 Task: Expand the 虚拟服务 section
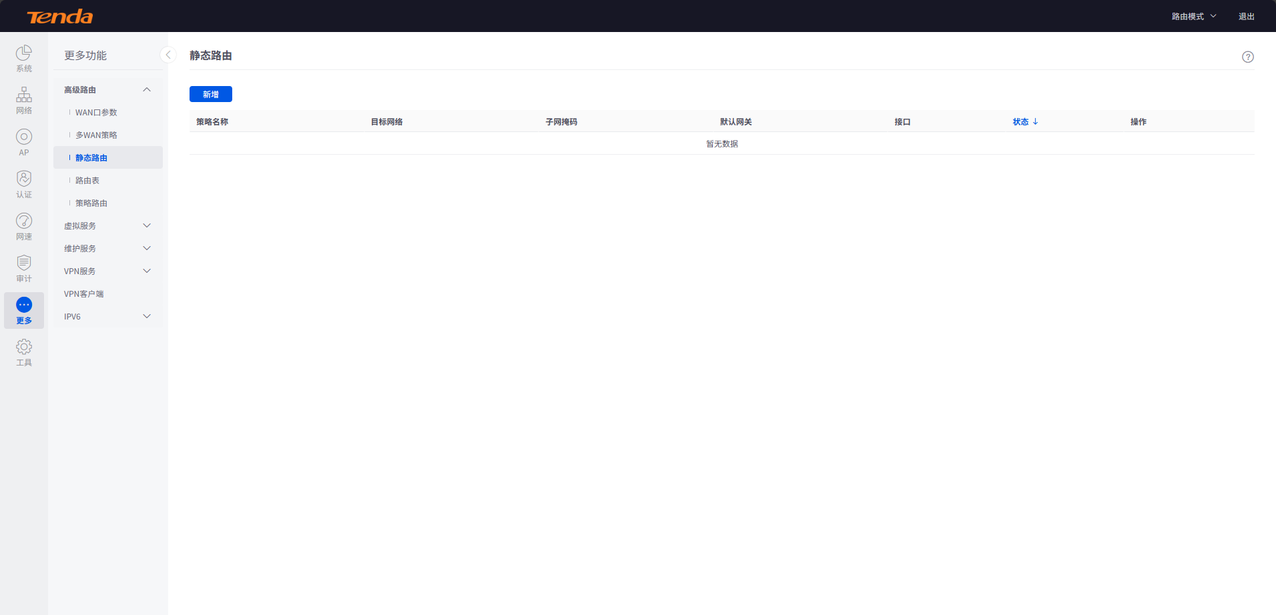pyautogui.click(x=107, y=225)
